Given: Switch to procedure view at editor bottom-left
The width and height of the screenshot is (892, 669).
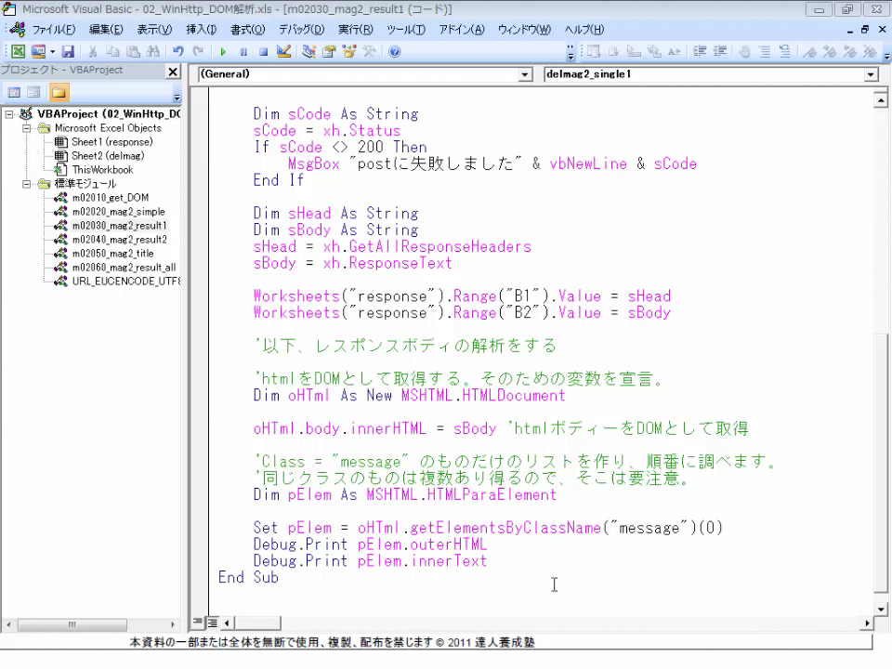Looking at the screenshot, I should point(199,623).
